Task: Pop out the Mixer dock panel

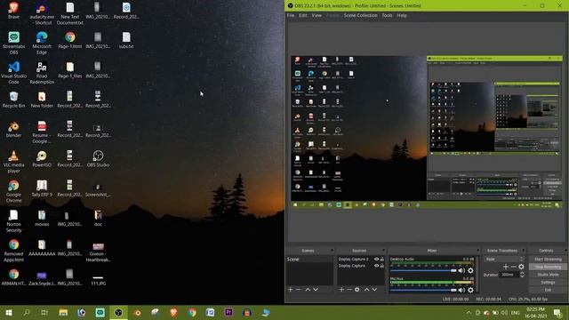Action: (x=477, y=251)
